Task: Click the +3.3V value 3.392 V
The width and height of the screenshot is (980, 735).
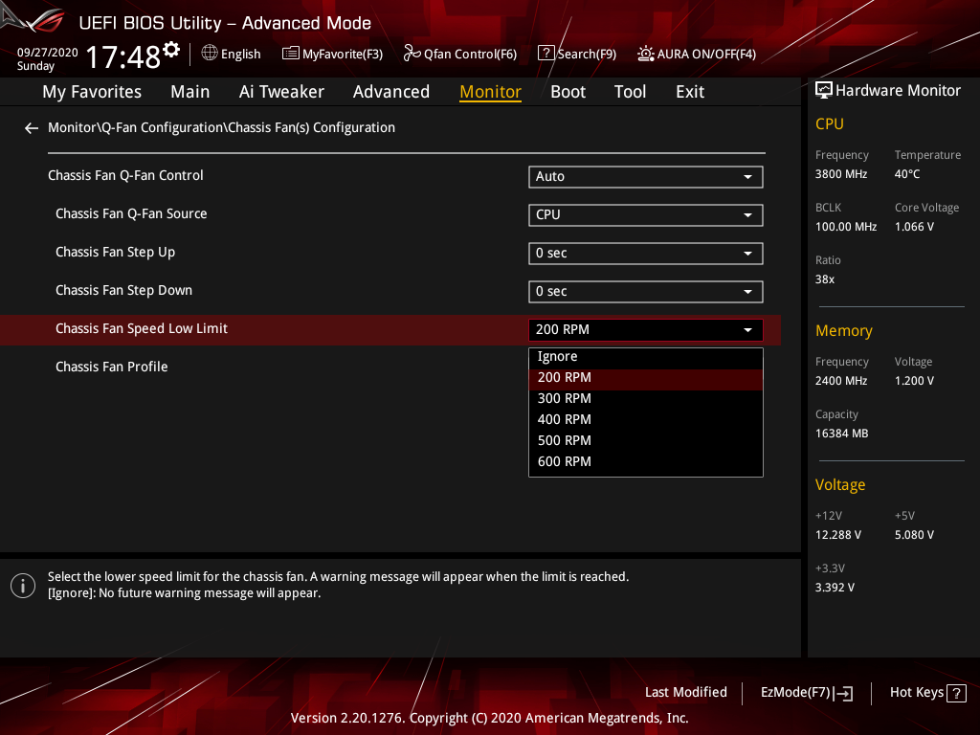Action: 835,588
